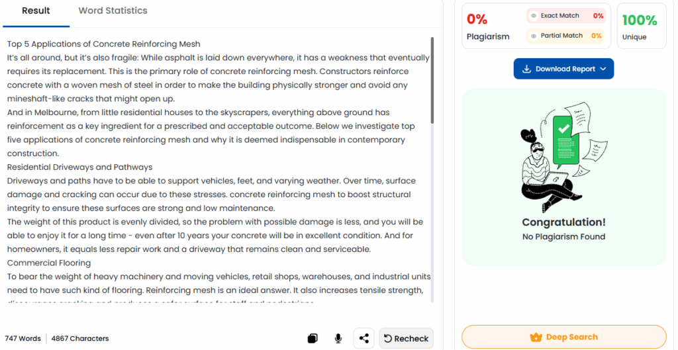Click the 100% Unique score card
Image resolution: width=678 pixels, height=350 pixels.
pyautogui.click(x=641, y=26)
